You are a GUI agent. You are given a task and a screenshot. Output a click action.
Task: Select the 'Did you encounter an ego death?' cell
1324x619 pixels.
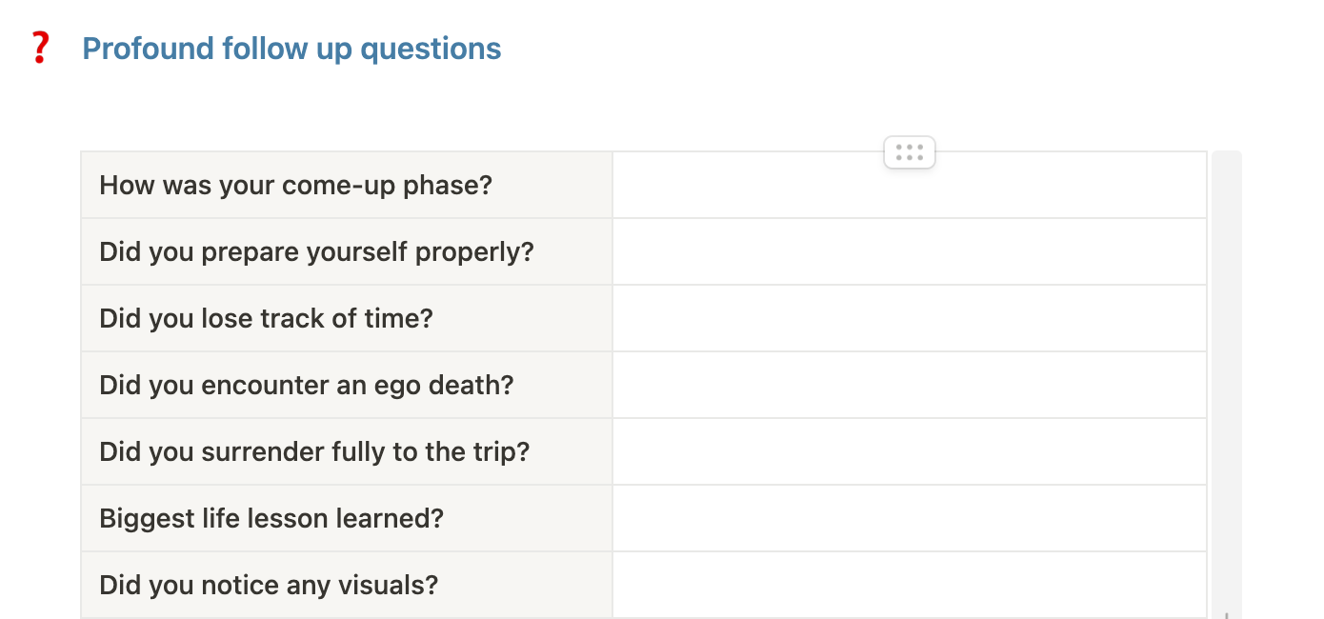(x=347, y=385)
